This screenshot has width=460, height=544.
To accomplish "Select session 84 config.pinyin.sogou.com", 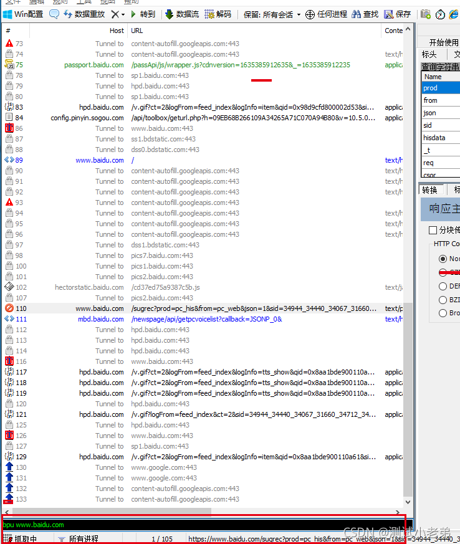I will 203,118.
